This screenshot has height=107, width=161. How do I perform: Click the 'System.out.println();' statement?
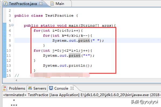point(67,66)
